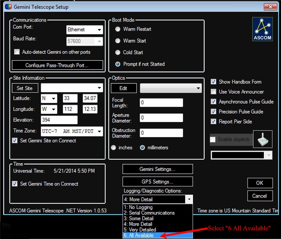The height and width of the screenshot is (239, 281).
Task: Toggle Precision Pulse Guide checkbox
Action: point(213,112)
